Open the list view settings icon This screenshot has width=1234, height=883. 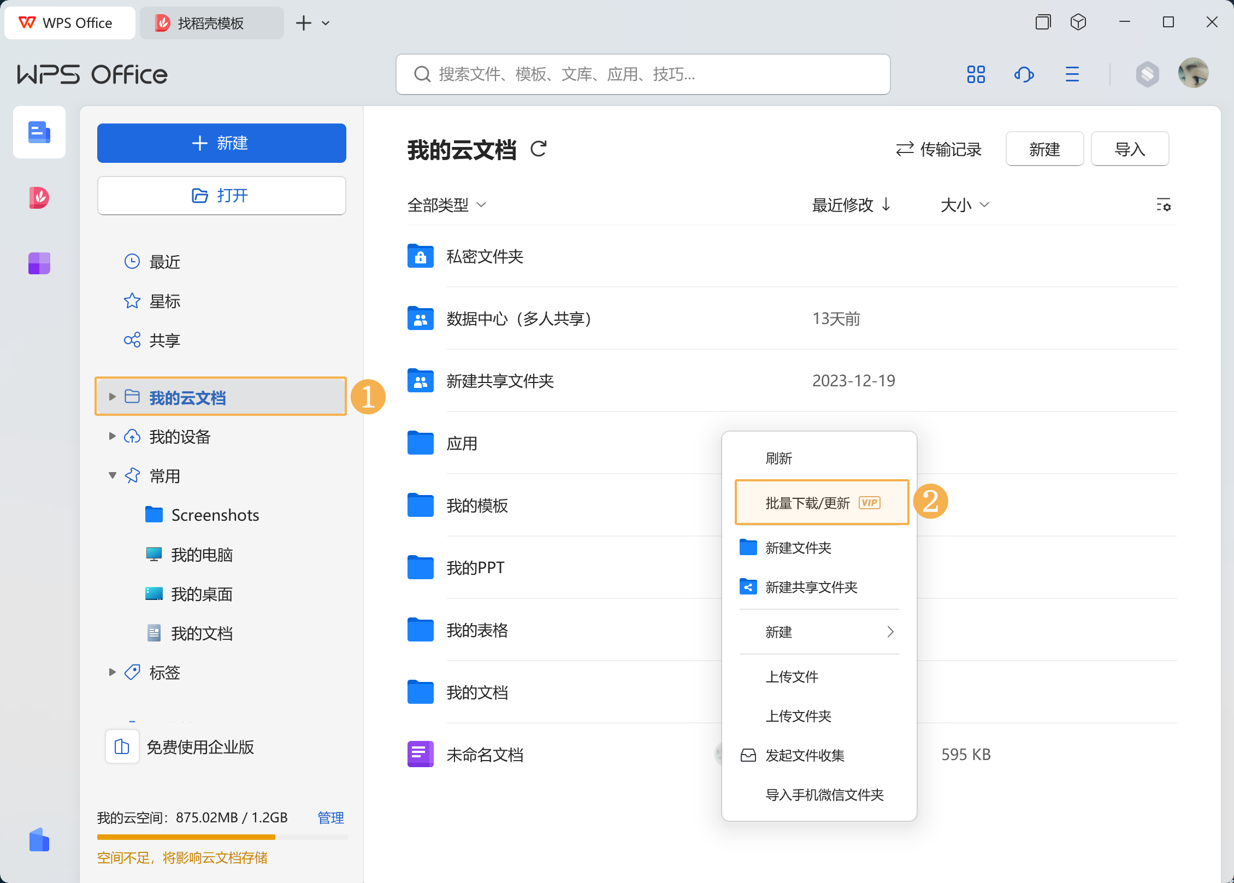(x=1164, y=205)
